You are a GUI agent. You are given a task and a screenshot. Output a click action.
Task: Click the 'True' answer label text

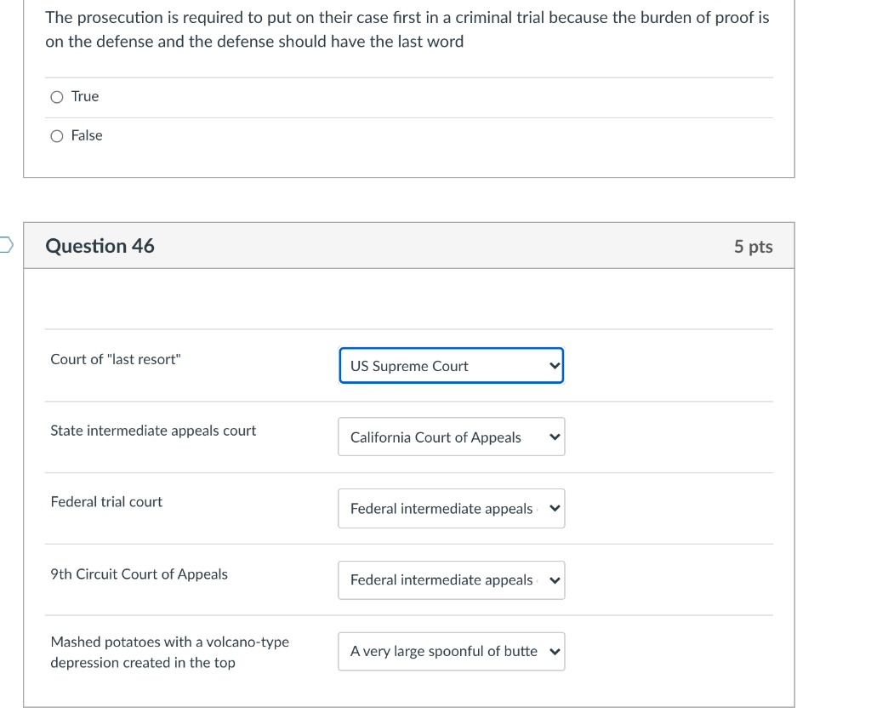[x=85, y=97]
